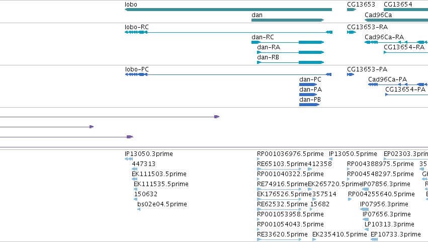Select the dan-PB protein label
This screenshot has height=242, width=428.
[x=310, y=100]
